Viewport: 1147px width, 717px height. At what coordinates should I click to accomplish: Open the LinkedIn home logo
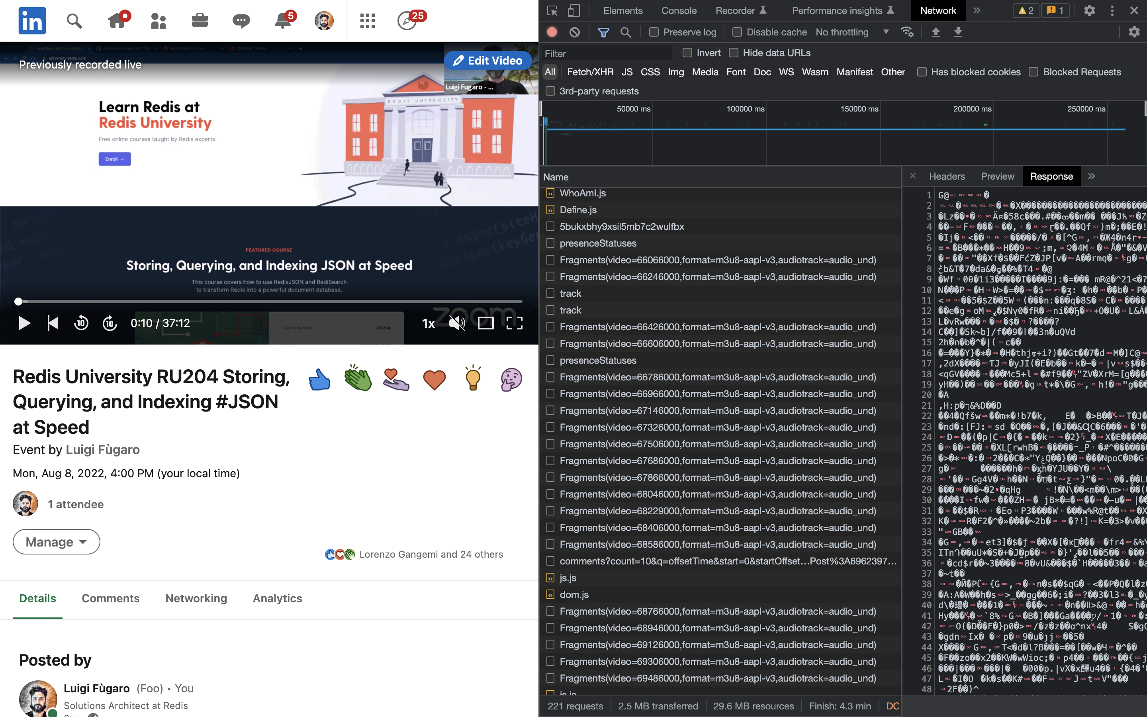coord(32,20)
